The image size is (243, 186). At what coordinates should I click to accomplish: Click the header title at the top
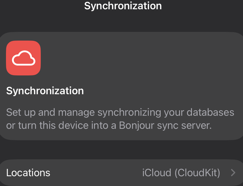(x=123, y=6)
